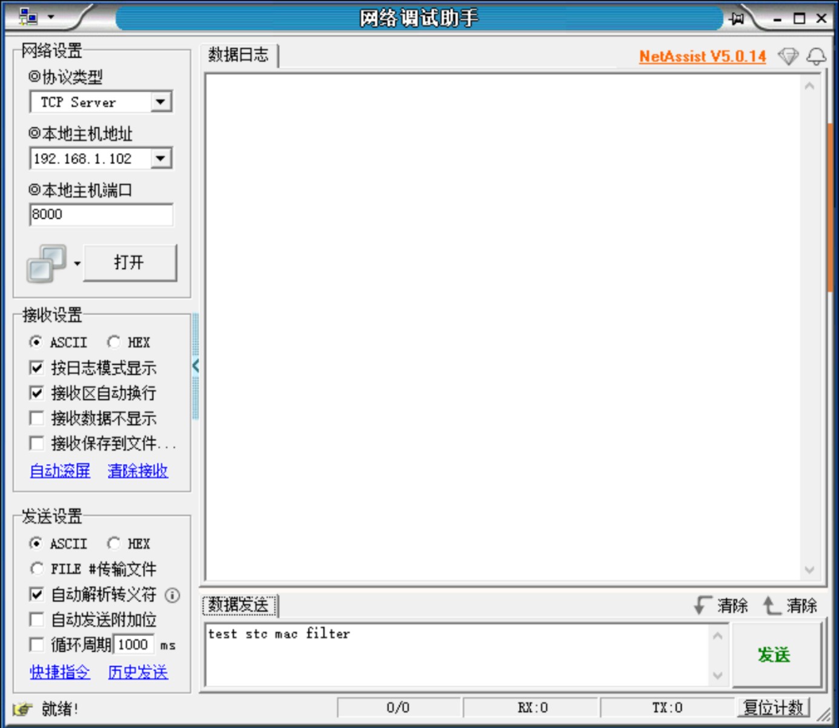The width and height of the screenshot is (839, 728).
Task: Collapse the left settings panel with the chevron
Action: [x=195, y=365]
